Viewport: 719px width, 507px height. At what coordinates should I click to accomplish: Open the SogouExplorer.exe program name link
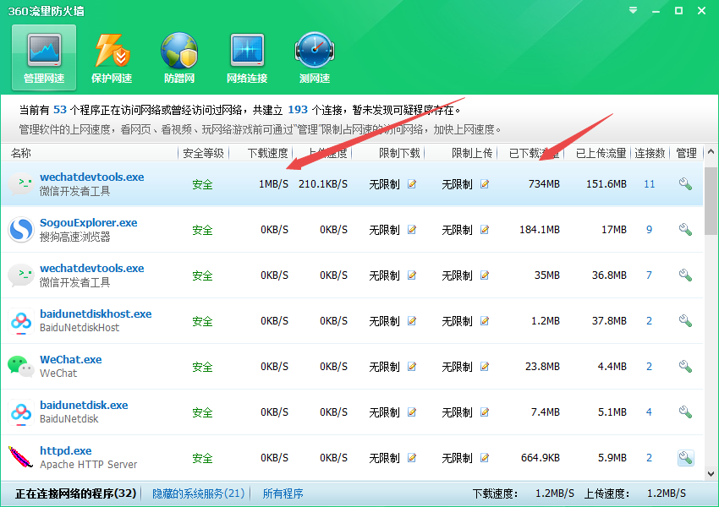[89, 222]
